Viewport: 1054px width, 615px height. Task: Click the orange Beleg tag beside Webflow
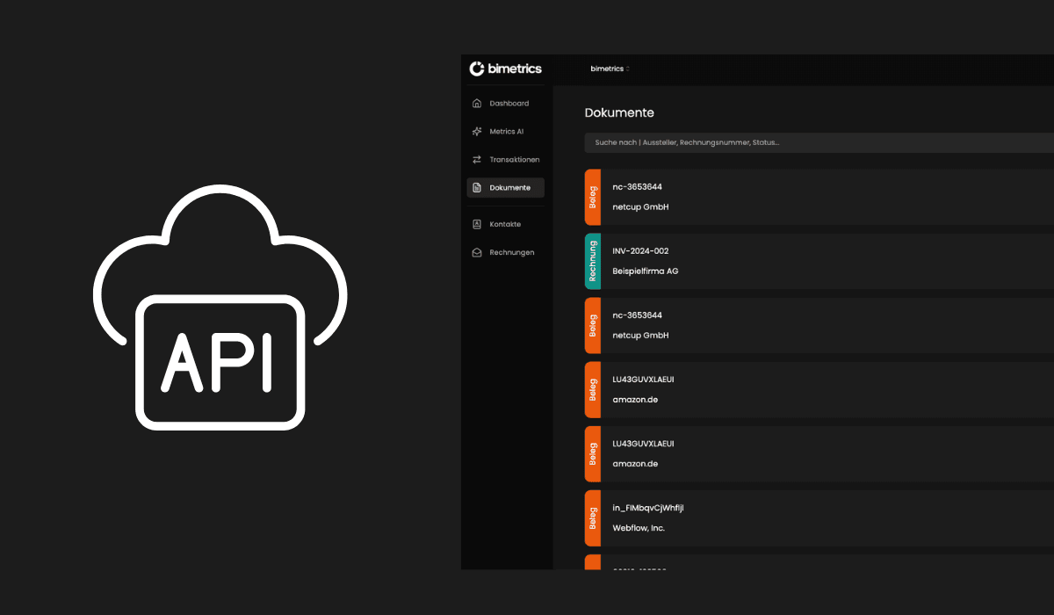coord(593,517)
